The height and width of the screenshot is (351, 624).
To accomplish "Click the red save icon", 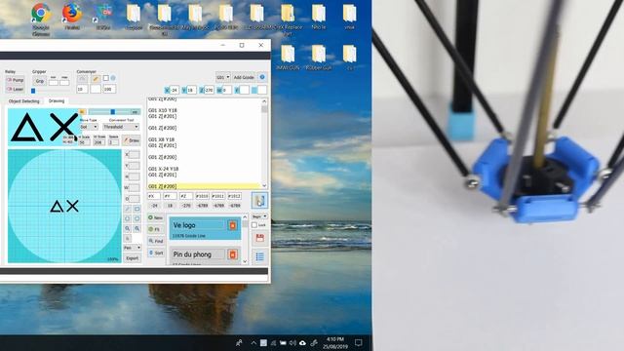I will 259,238.
